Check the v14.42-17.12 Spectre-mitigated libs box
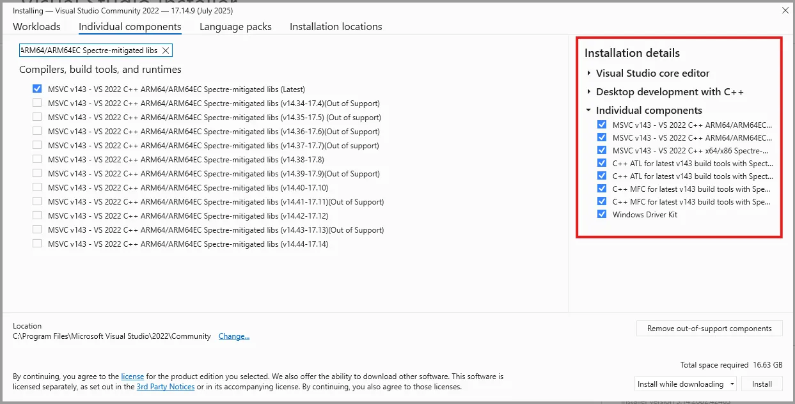The image size is (795, 404). point(37,216)
